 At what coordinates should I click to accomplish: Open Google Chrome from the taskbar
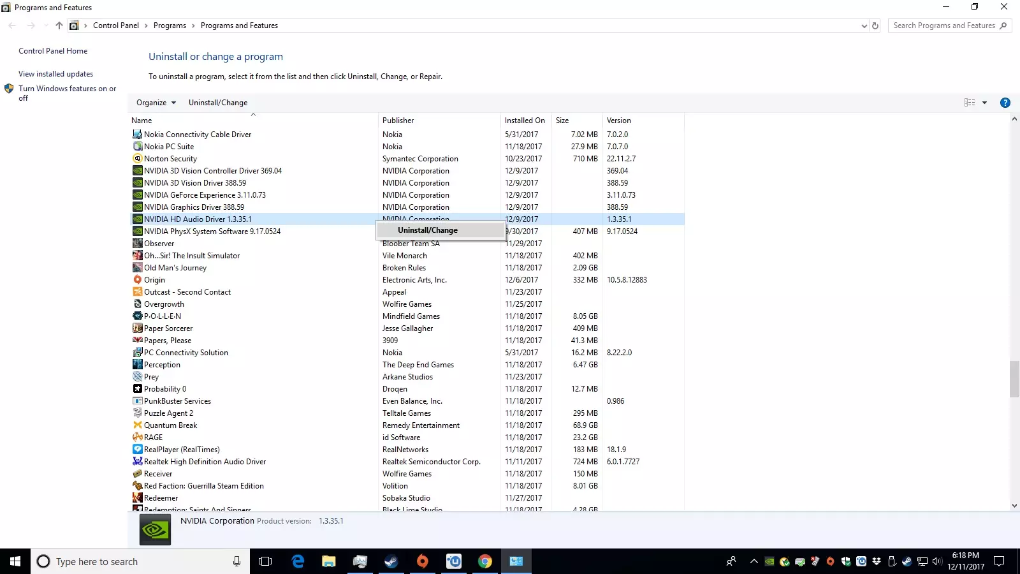[485, 561]
